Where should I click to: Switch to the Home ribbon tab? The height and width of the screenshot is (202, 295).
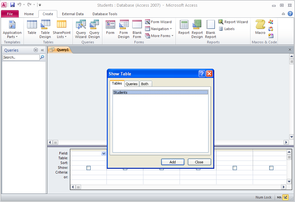click(29, 14)
